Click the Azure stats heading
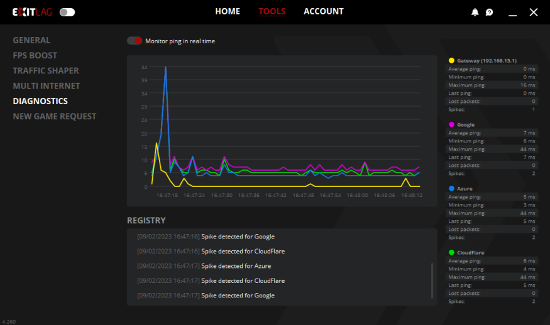550x325 pixels. click(465, 189)
